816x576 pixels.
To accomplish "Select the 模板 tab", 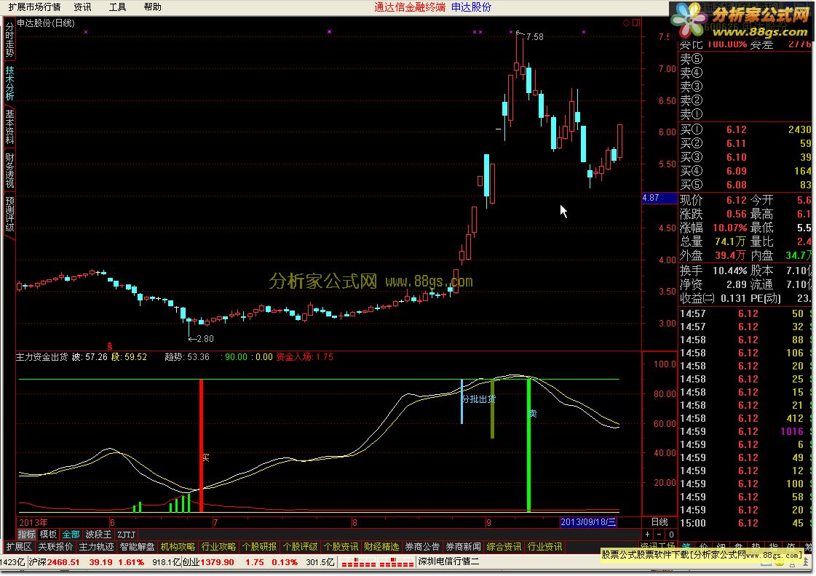I will [x=48, y=535].
